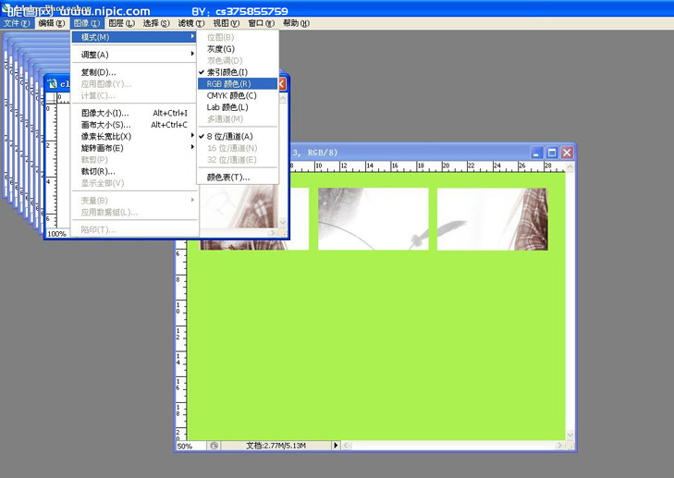Open the 视图(V) menu

[x=227, y=23]
